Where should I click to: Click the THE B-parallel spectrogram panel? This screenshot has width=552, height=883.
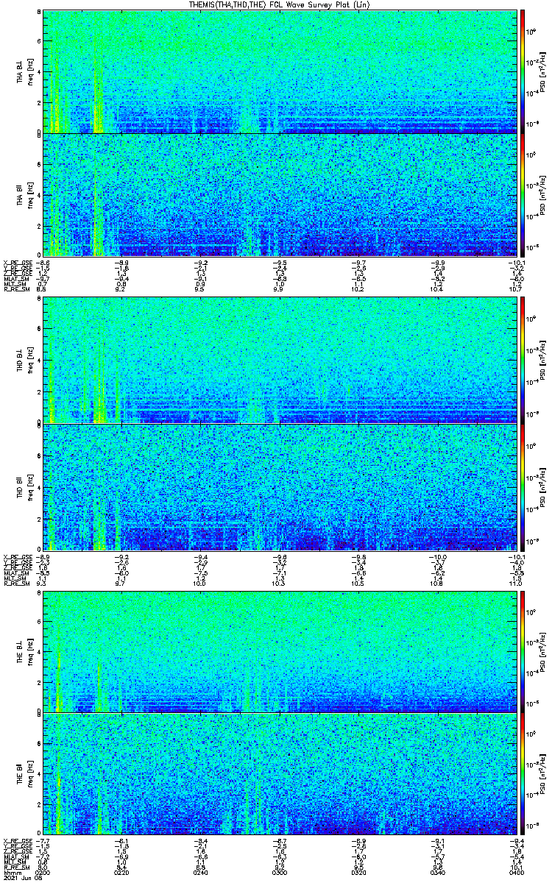pyautogui.click(x=279, y=774)
